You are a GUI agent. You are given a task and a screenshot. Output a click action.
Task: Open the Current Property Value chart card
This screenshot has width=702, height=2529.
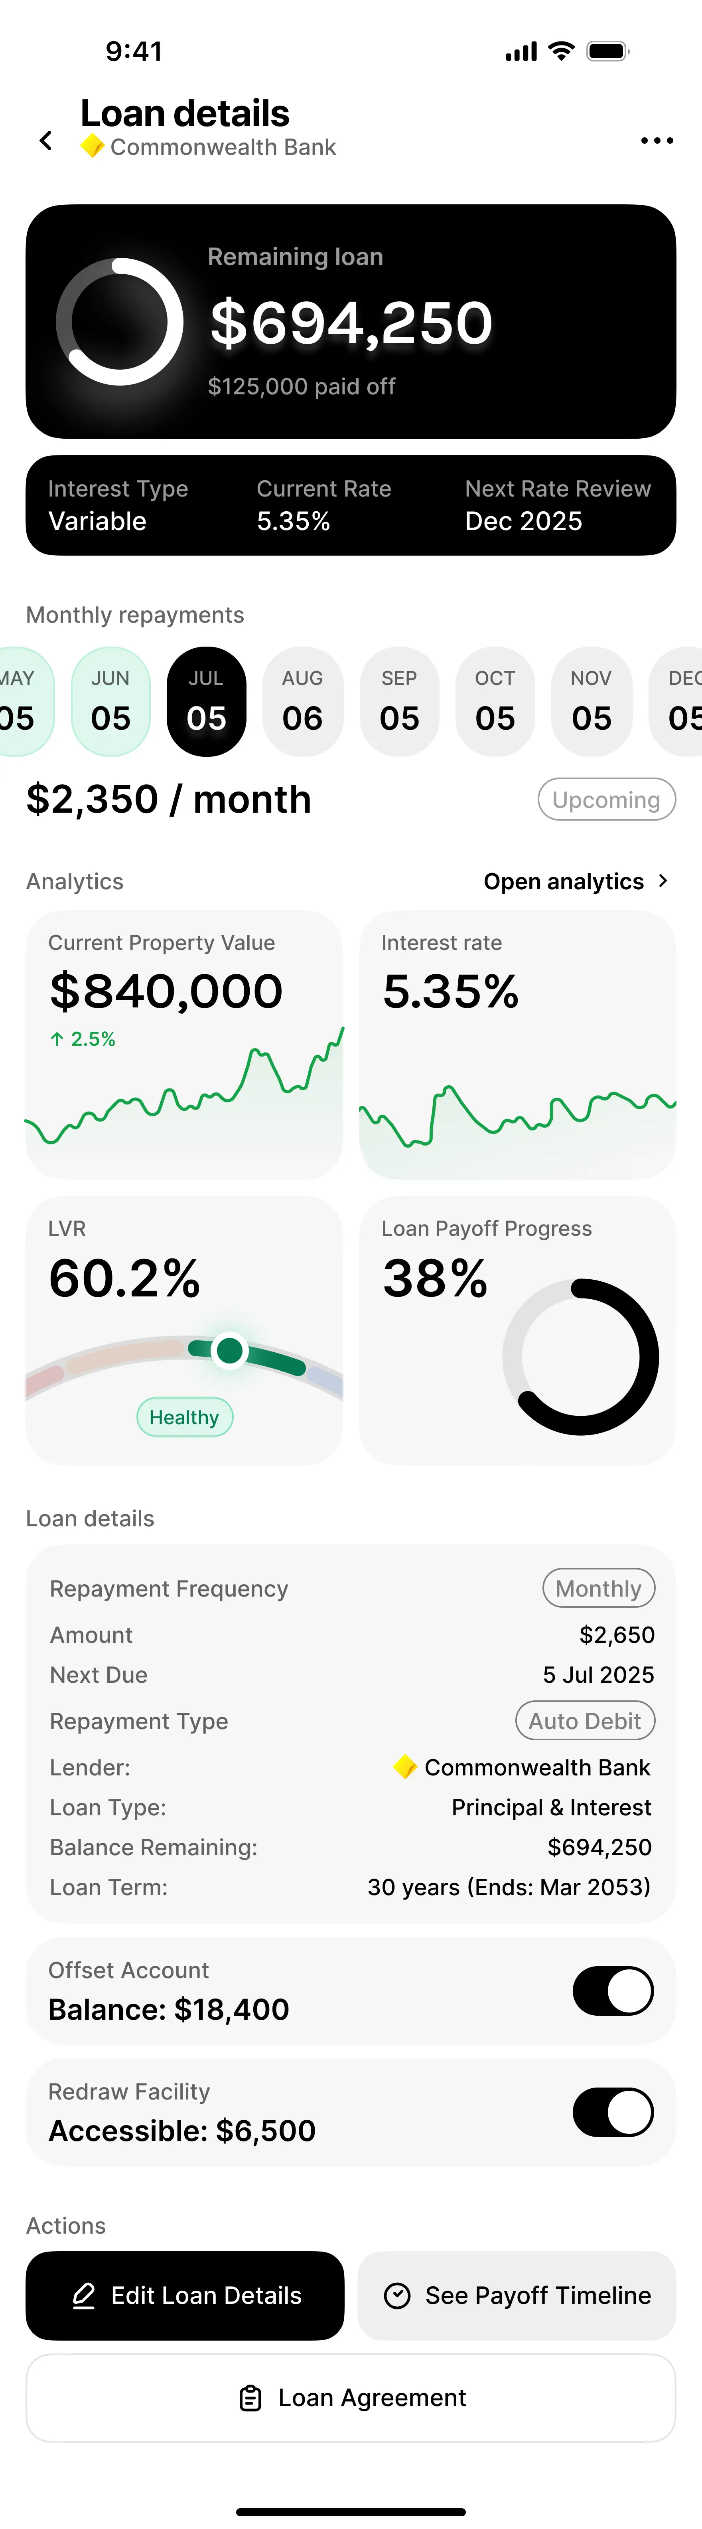[x=184, y=1044]
